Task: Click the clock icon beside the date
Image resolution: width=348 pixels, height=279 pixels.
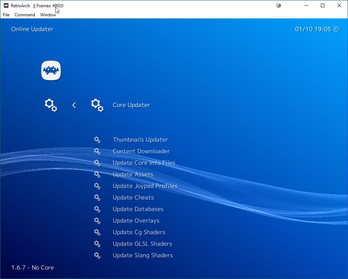Action: coord(335,29)
